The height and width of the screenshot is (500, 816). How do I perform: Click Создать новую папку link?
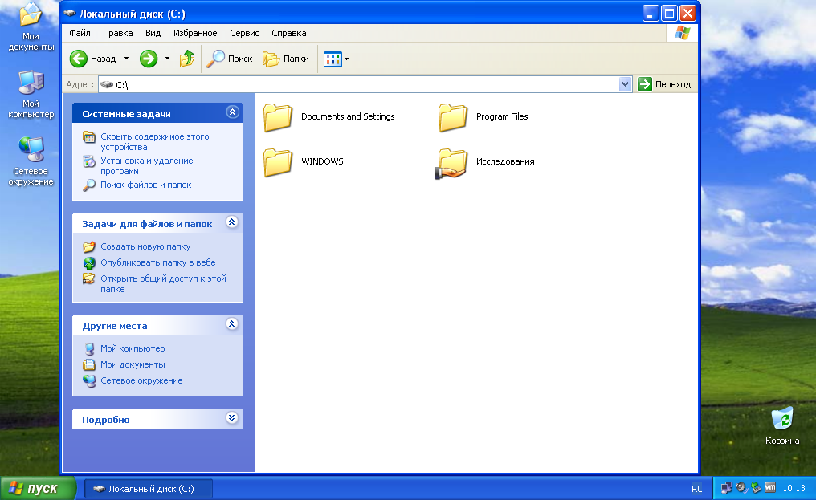(145, 246)
